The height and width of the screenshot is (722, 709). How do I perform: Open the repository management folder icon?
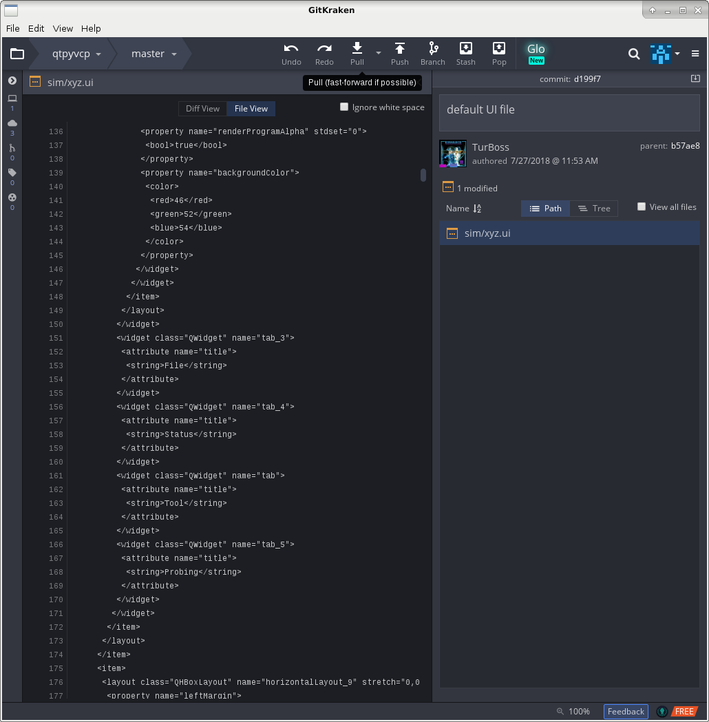point(17,54)
